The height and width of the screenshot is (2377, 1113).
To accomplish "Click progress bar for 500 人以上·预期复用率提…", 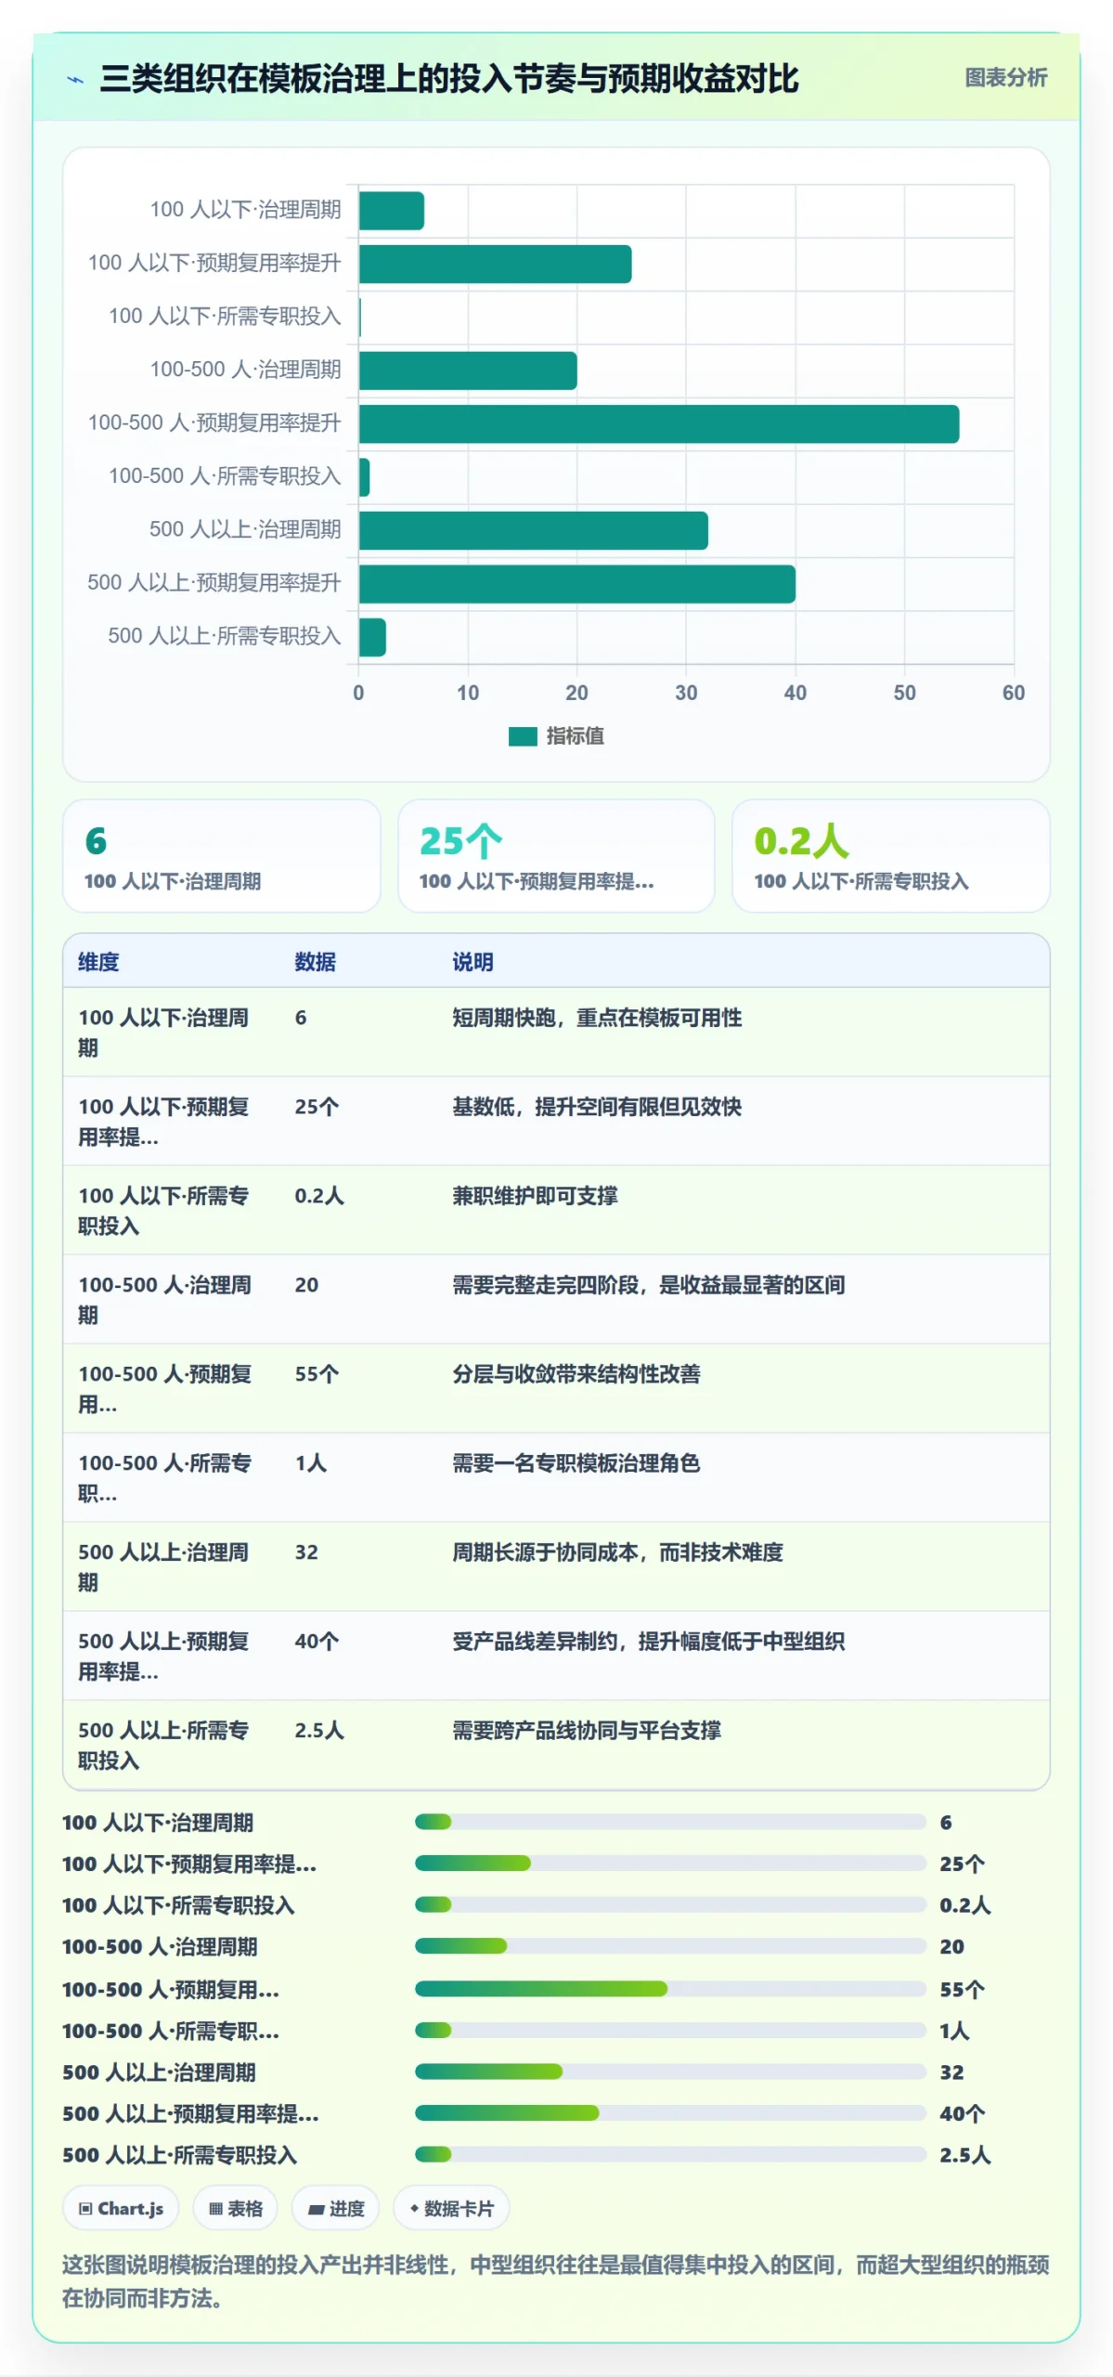I will point(670,2113).
